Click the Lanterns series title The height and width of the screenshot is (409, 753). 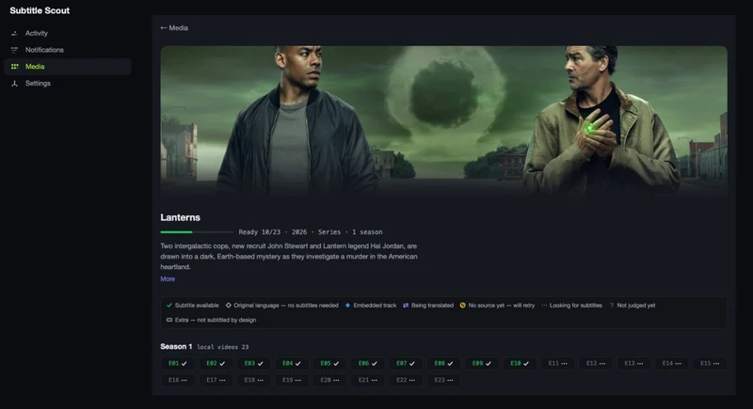tap(180, 217)
